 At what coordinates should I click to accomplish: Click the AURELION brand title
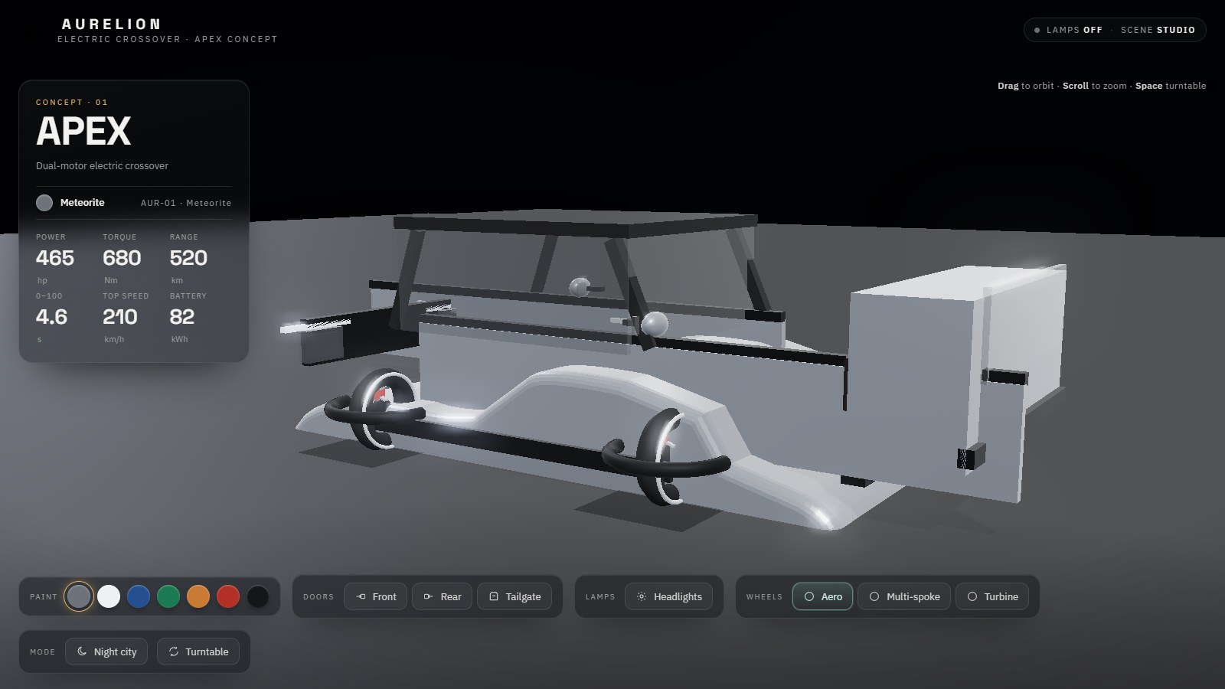tap(112, 24)
